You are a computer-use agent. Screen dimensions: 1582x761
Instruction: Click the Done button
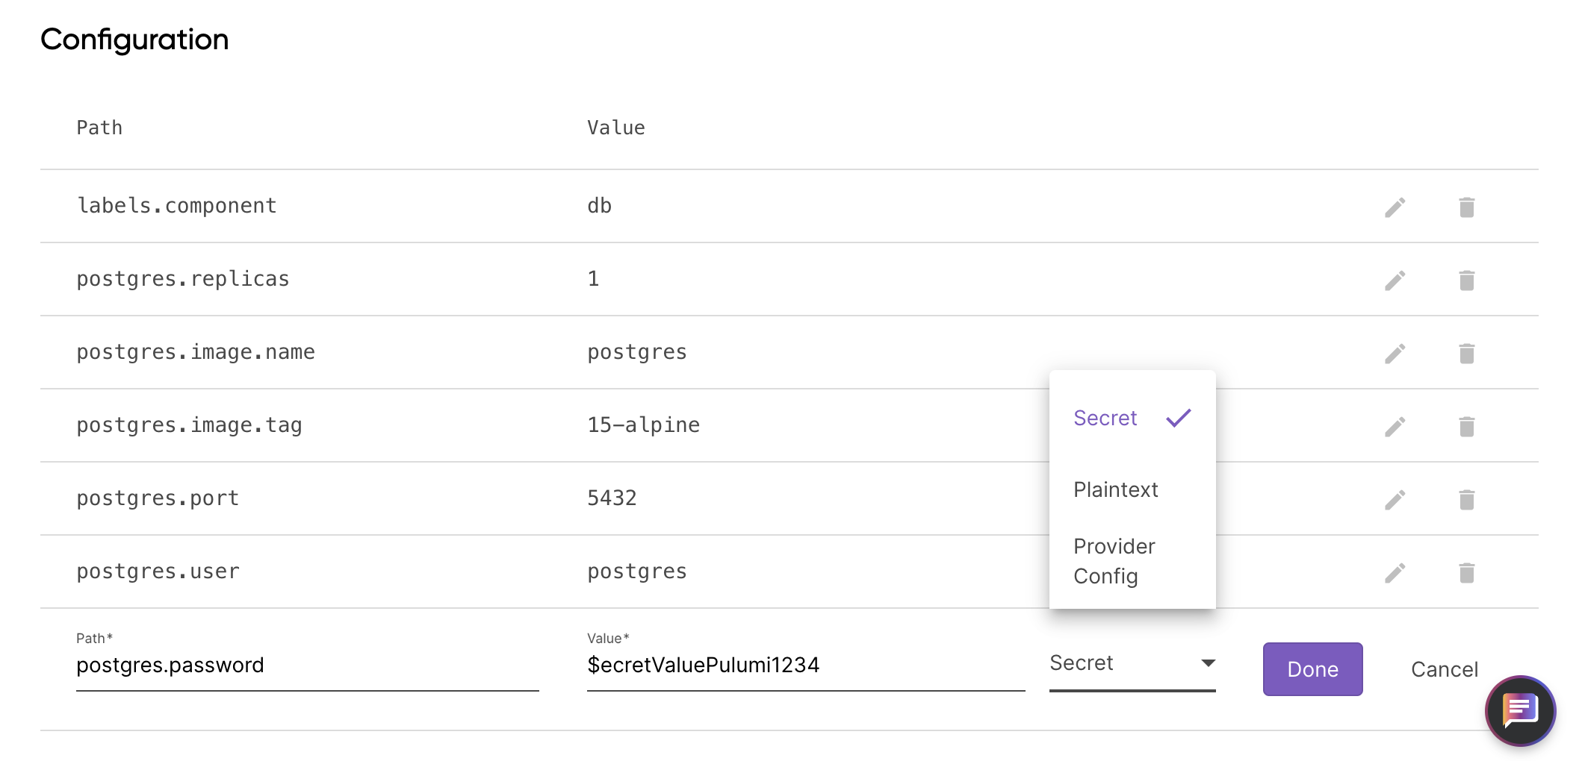[1312, 669]
